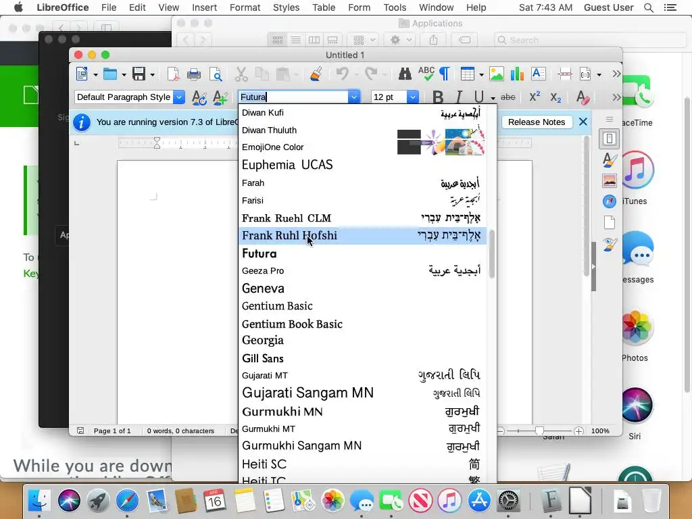The image size is (692, 519).
Task: Click the font name input field
Action: click(x=293, y=97)
